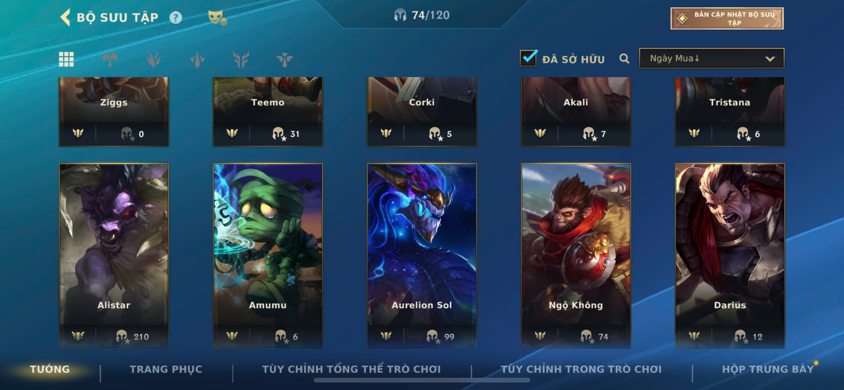
Task: Open the Ngày Mua sort dropdown
Action: [x=711, y=58]
